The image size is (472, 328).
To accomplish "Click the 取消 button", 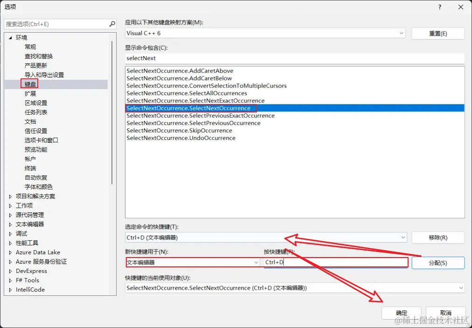I will 446,313.
